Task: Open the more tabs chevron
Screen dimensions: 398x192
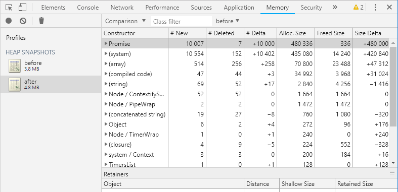Action: [x=335, y=8]
